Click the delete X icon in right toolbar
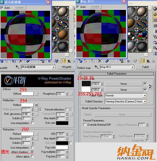157x161 pixels. point(100,61)
